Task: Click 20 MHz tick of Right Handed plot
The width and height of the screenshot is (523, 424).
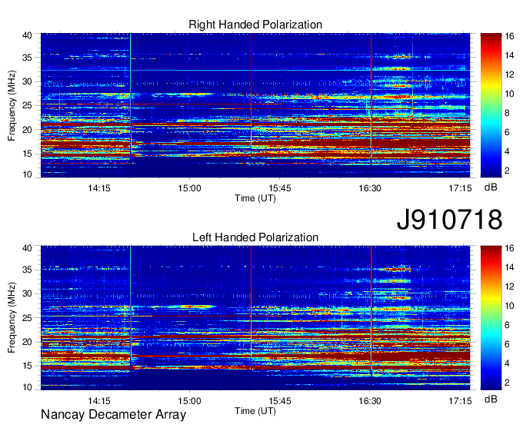Action: click(x=28, y=130)
